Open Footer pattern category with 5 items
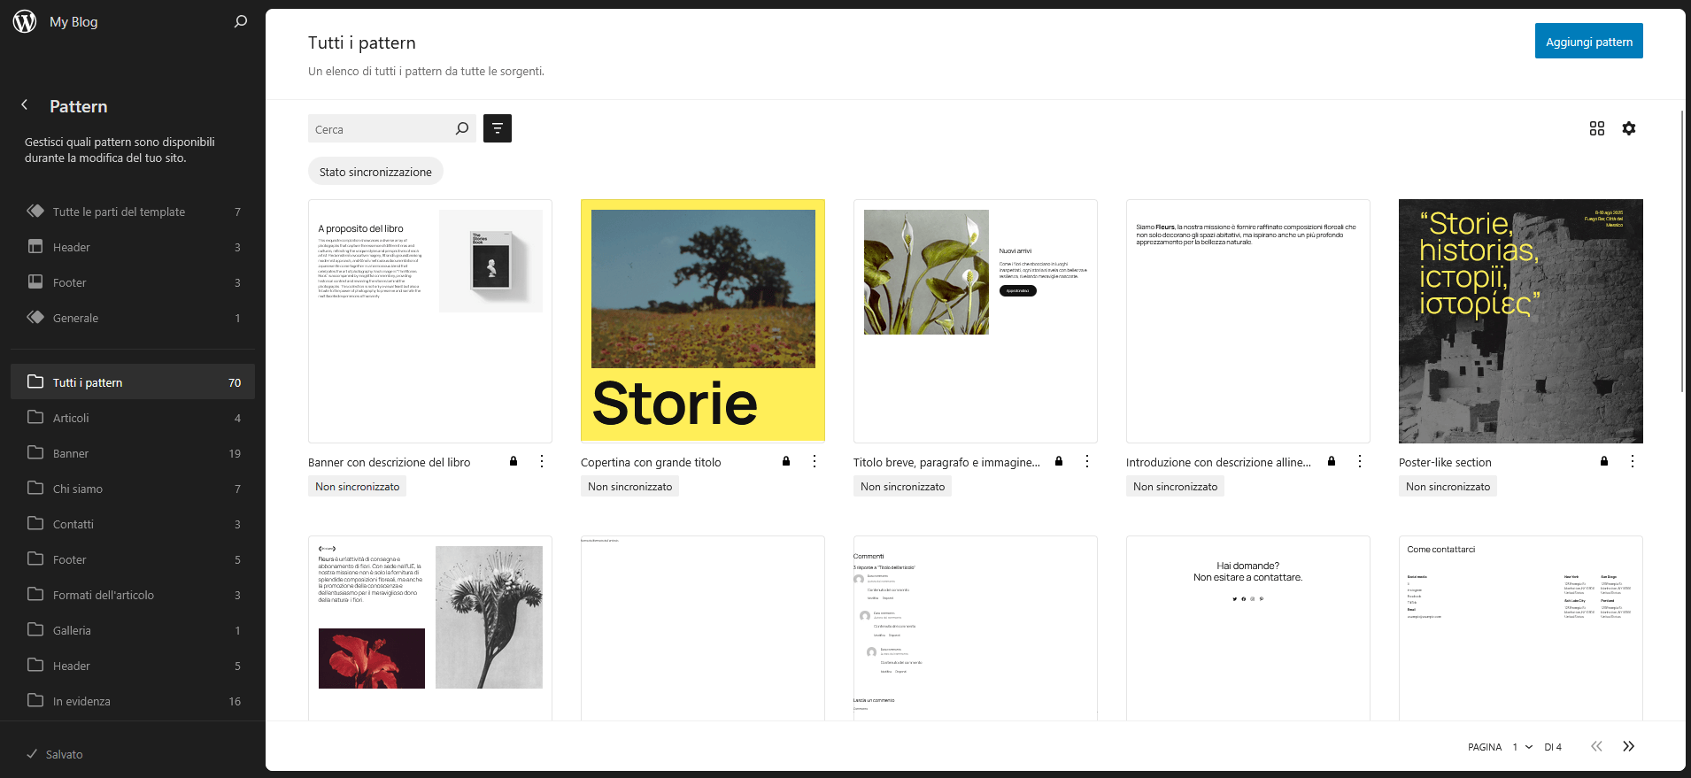Image resolution: width=1691 pixels, height=778 pixels. click(133, 559)
